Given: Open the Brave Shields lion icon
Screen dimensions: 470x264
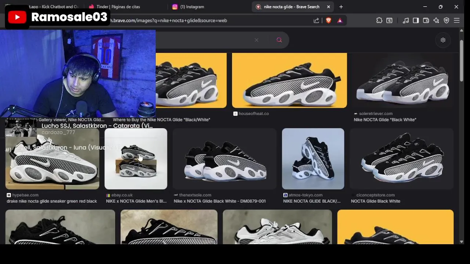Looking at the screenshot, I should tap(329, 21).
